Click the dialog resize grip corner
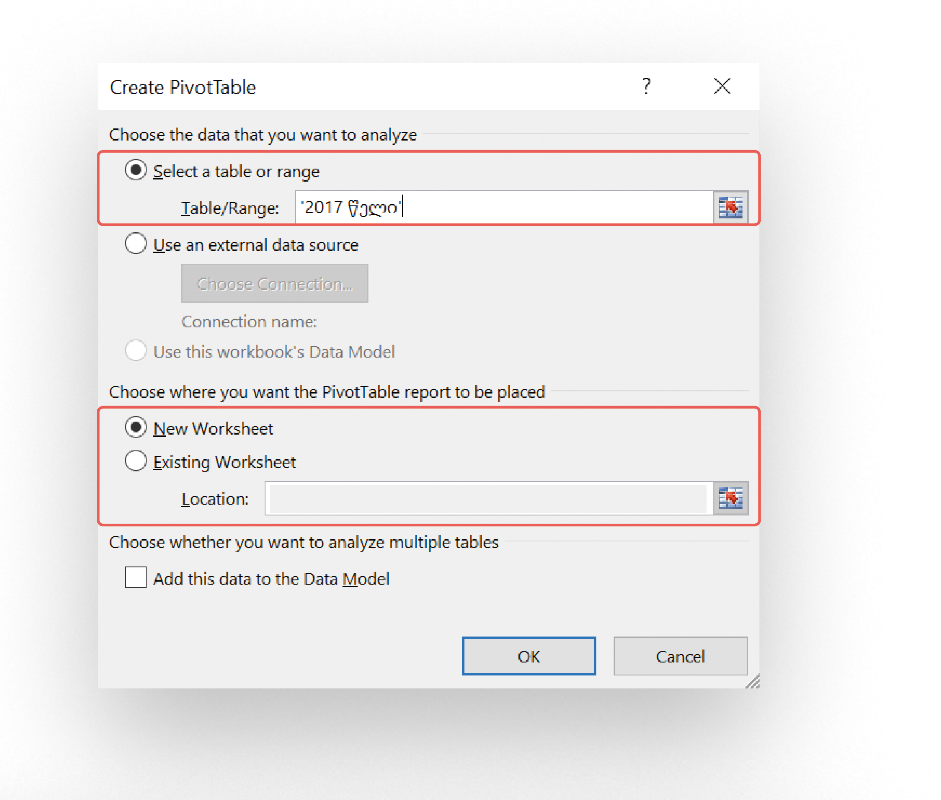The width and height of the screenshot is (941, 800). coord(752,681)
